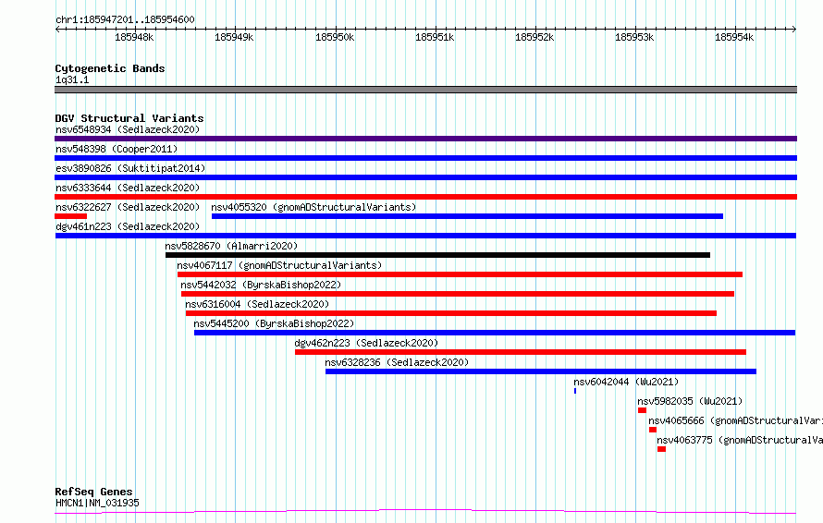
Task: Click the Cytogenetic Bands track title
Action: pos(110,68)
